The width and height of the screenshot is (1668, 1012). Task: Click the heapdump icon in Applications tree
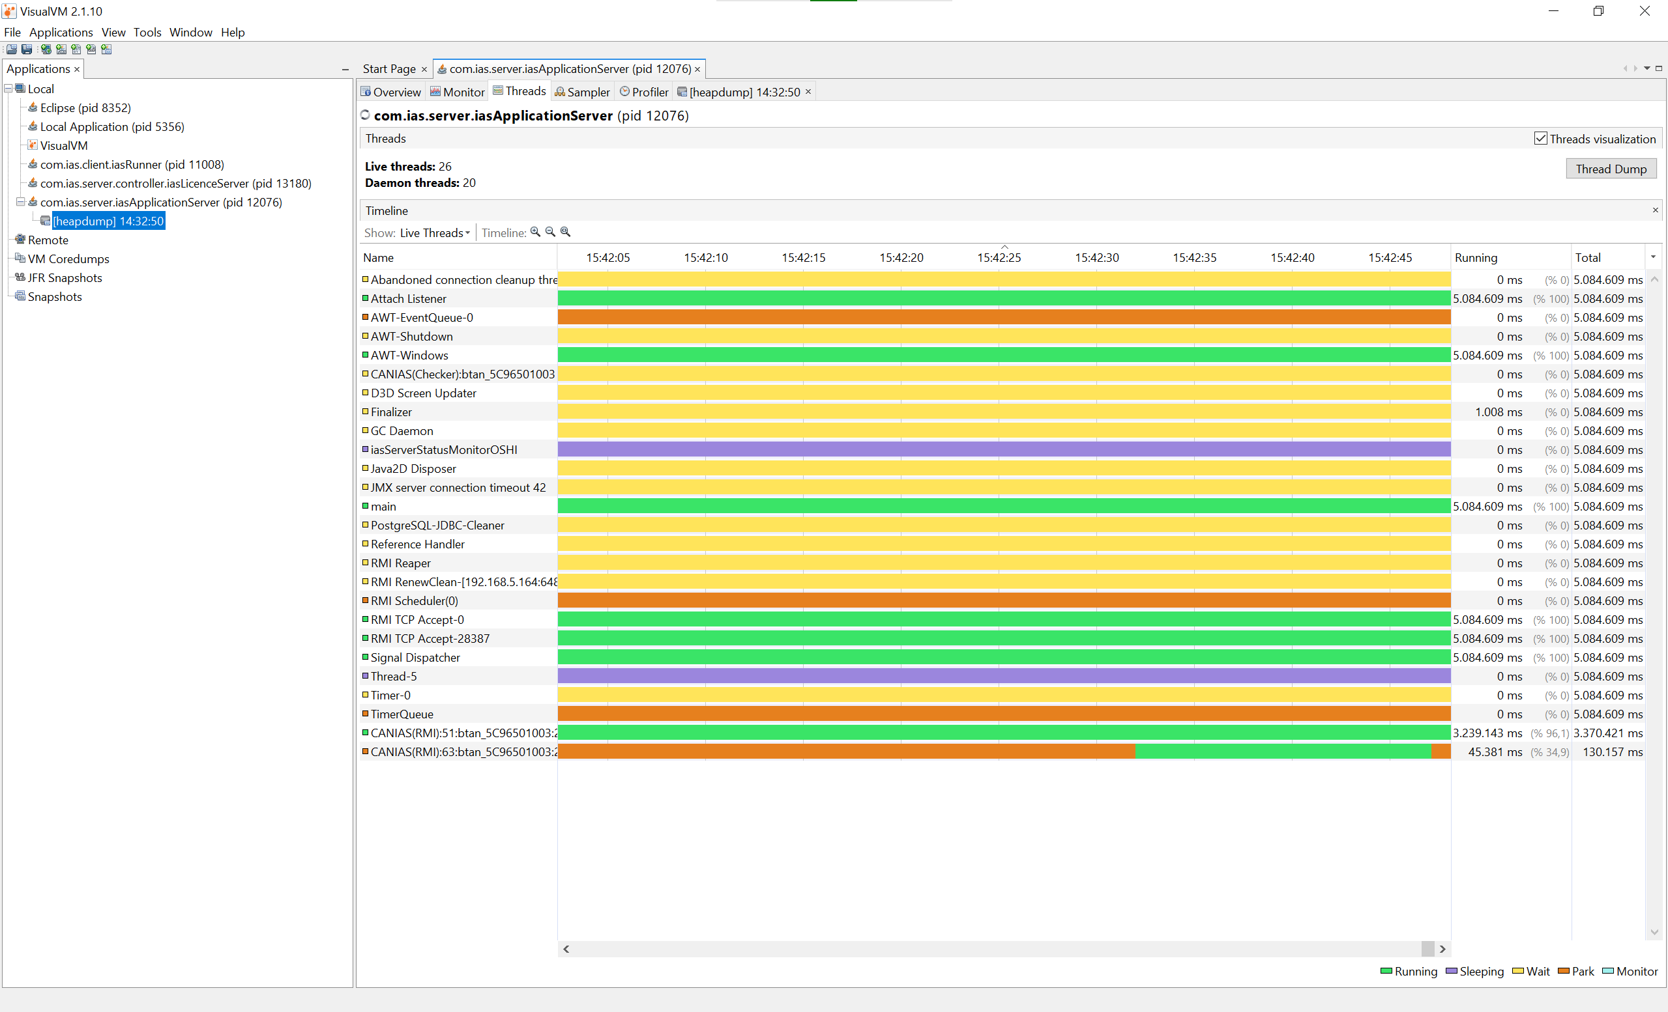[46, 221]
